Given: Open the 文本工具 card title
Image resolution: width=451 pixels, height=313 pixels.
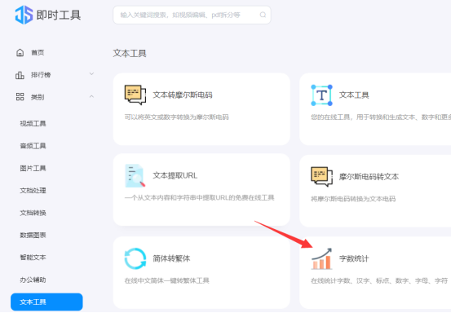Looking at the screenshot, I should click(354, 95).
